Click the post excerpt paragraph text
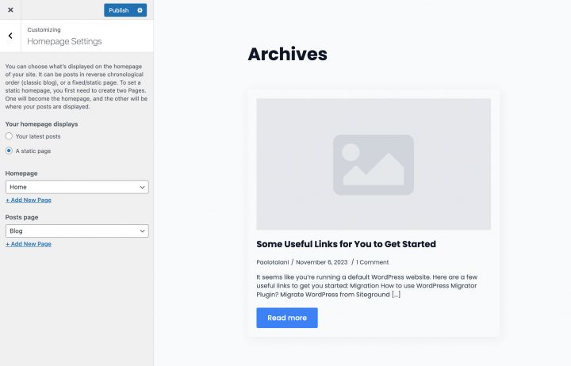This screenshot has width=571, height=366. click(x=373, y=285)
